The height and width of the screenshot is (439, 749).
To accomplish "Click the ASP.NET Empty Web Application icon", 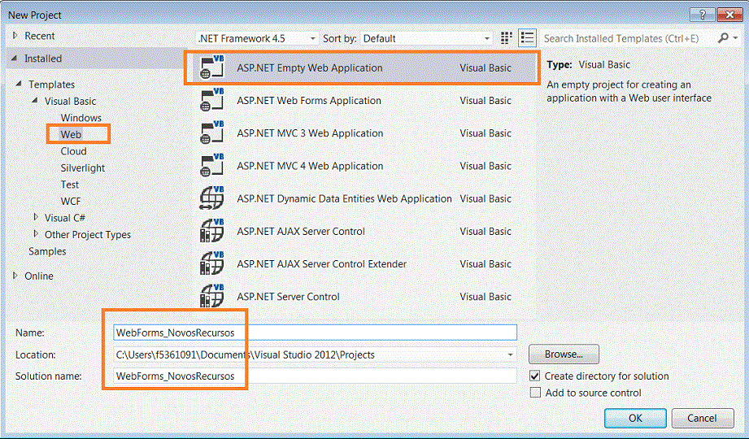I will (212, 67).
